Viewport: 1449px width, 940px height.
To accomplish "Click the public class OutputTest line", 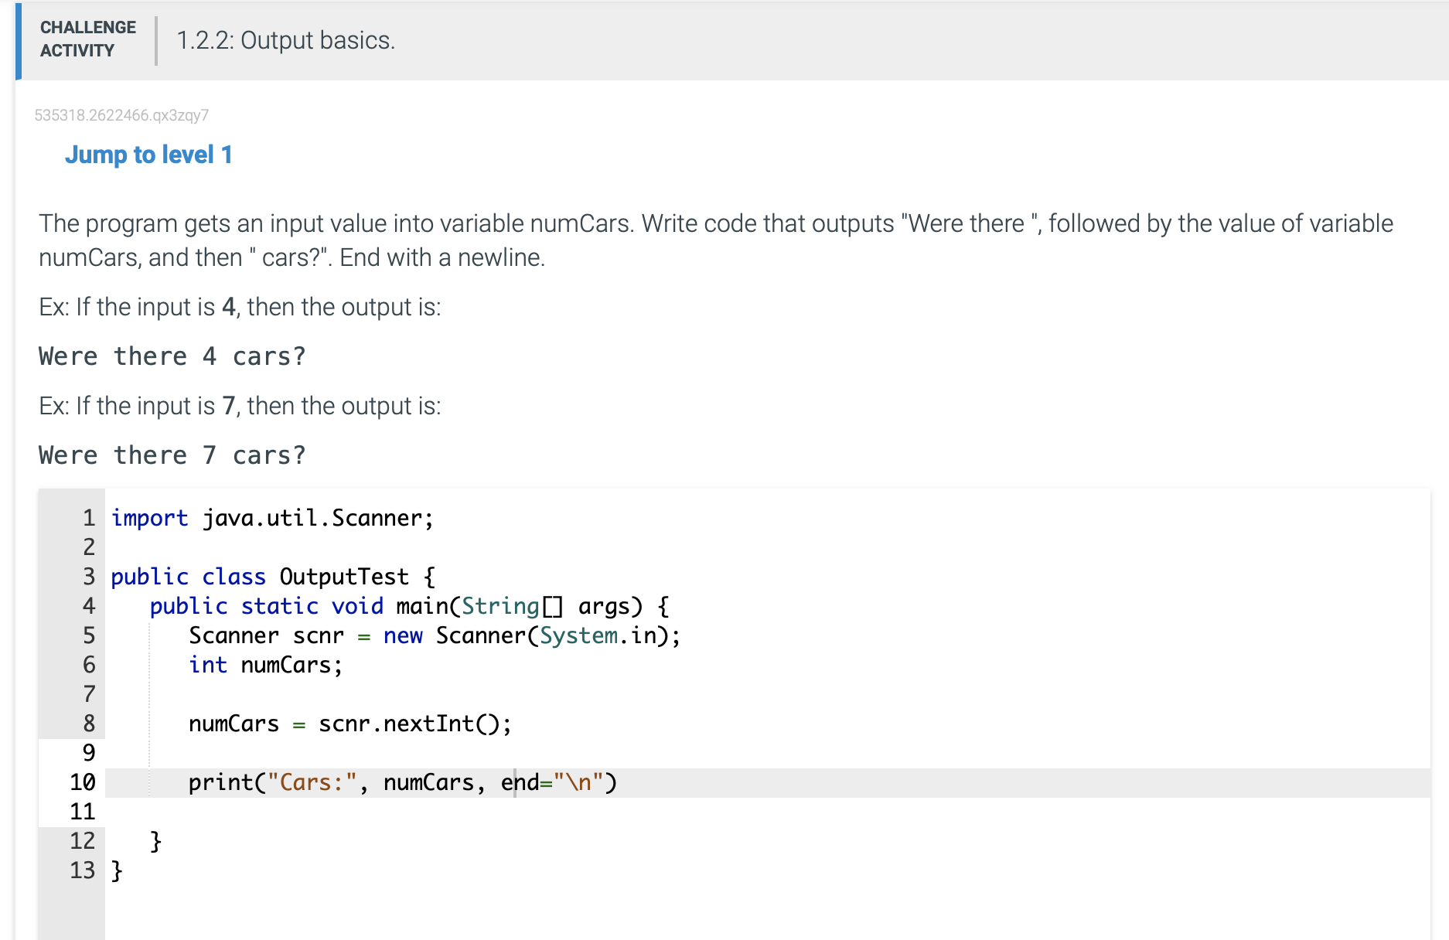I will click(271, 576).
